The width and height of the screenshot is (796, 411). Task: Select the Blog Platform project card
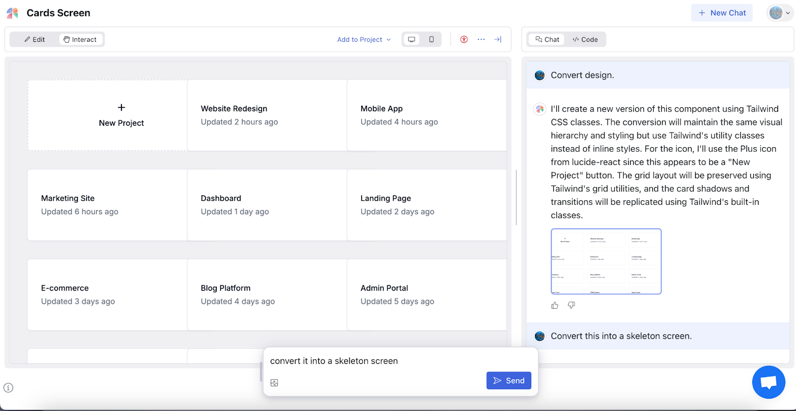click(x=267, y=295)
